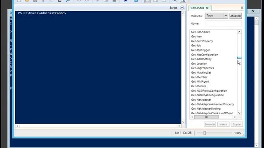Click the zoom slider handle
This screenshot has height=148, width=264.
[x=205, y=133]
